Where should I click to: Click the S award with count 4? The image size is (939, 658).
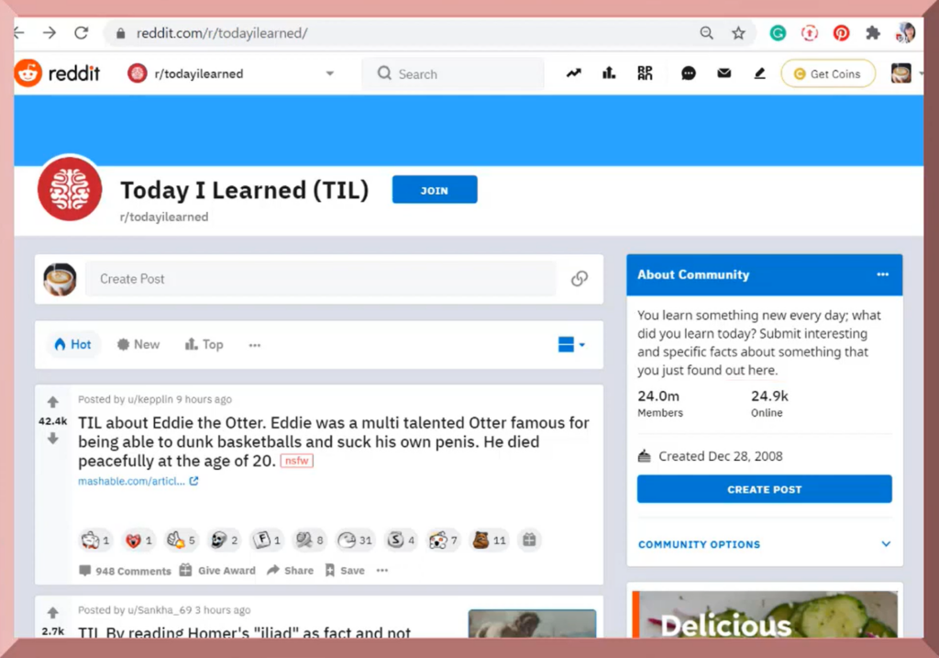[401, 540]
